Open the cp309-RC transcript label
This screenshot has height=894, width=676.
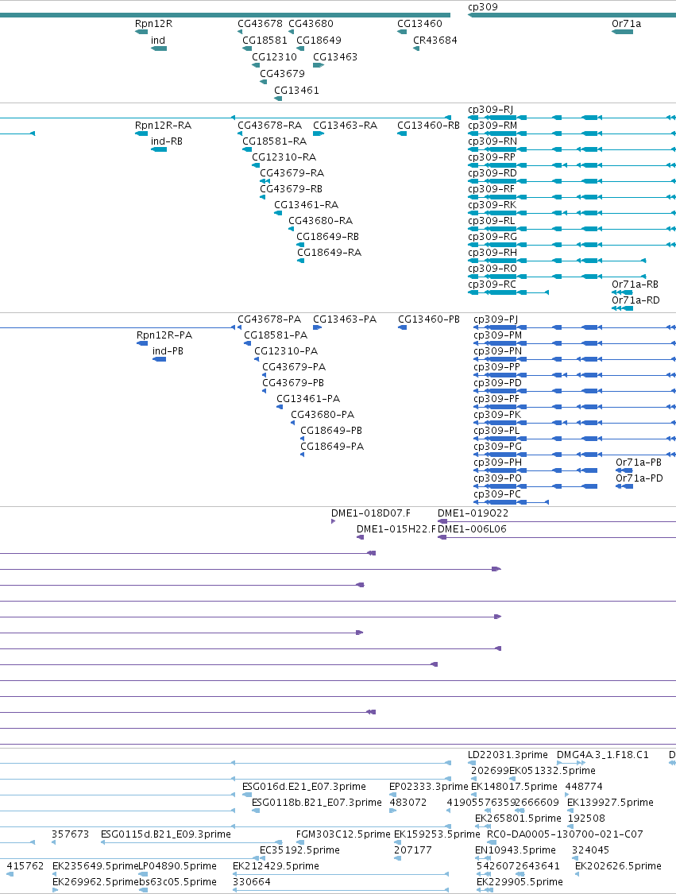pos(492,284)
